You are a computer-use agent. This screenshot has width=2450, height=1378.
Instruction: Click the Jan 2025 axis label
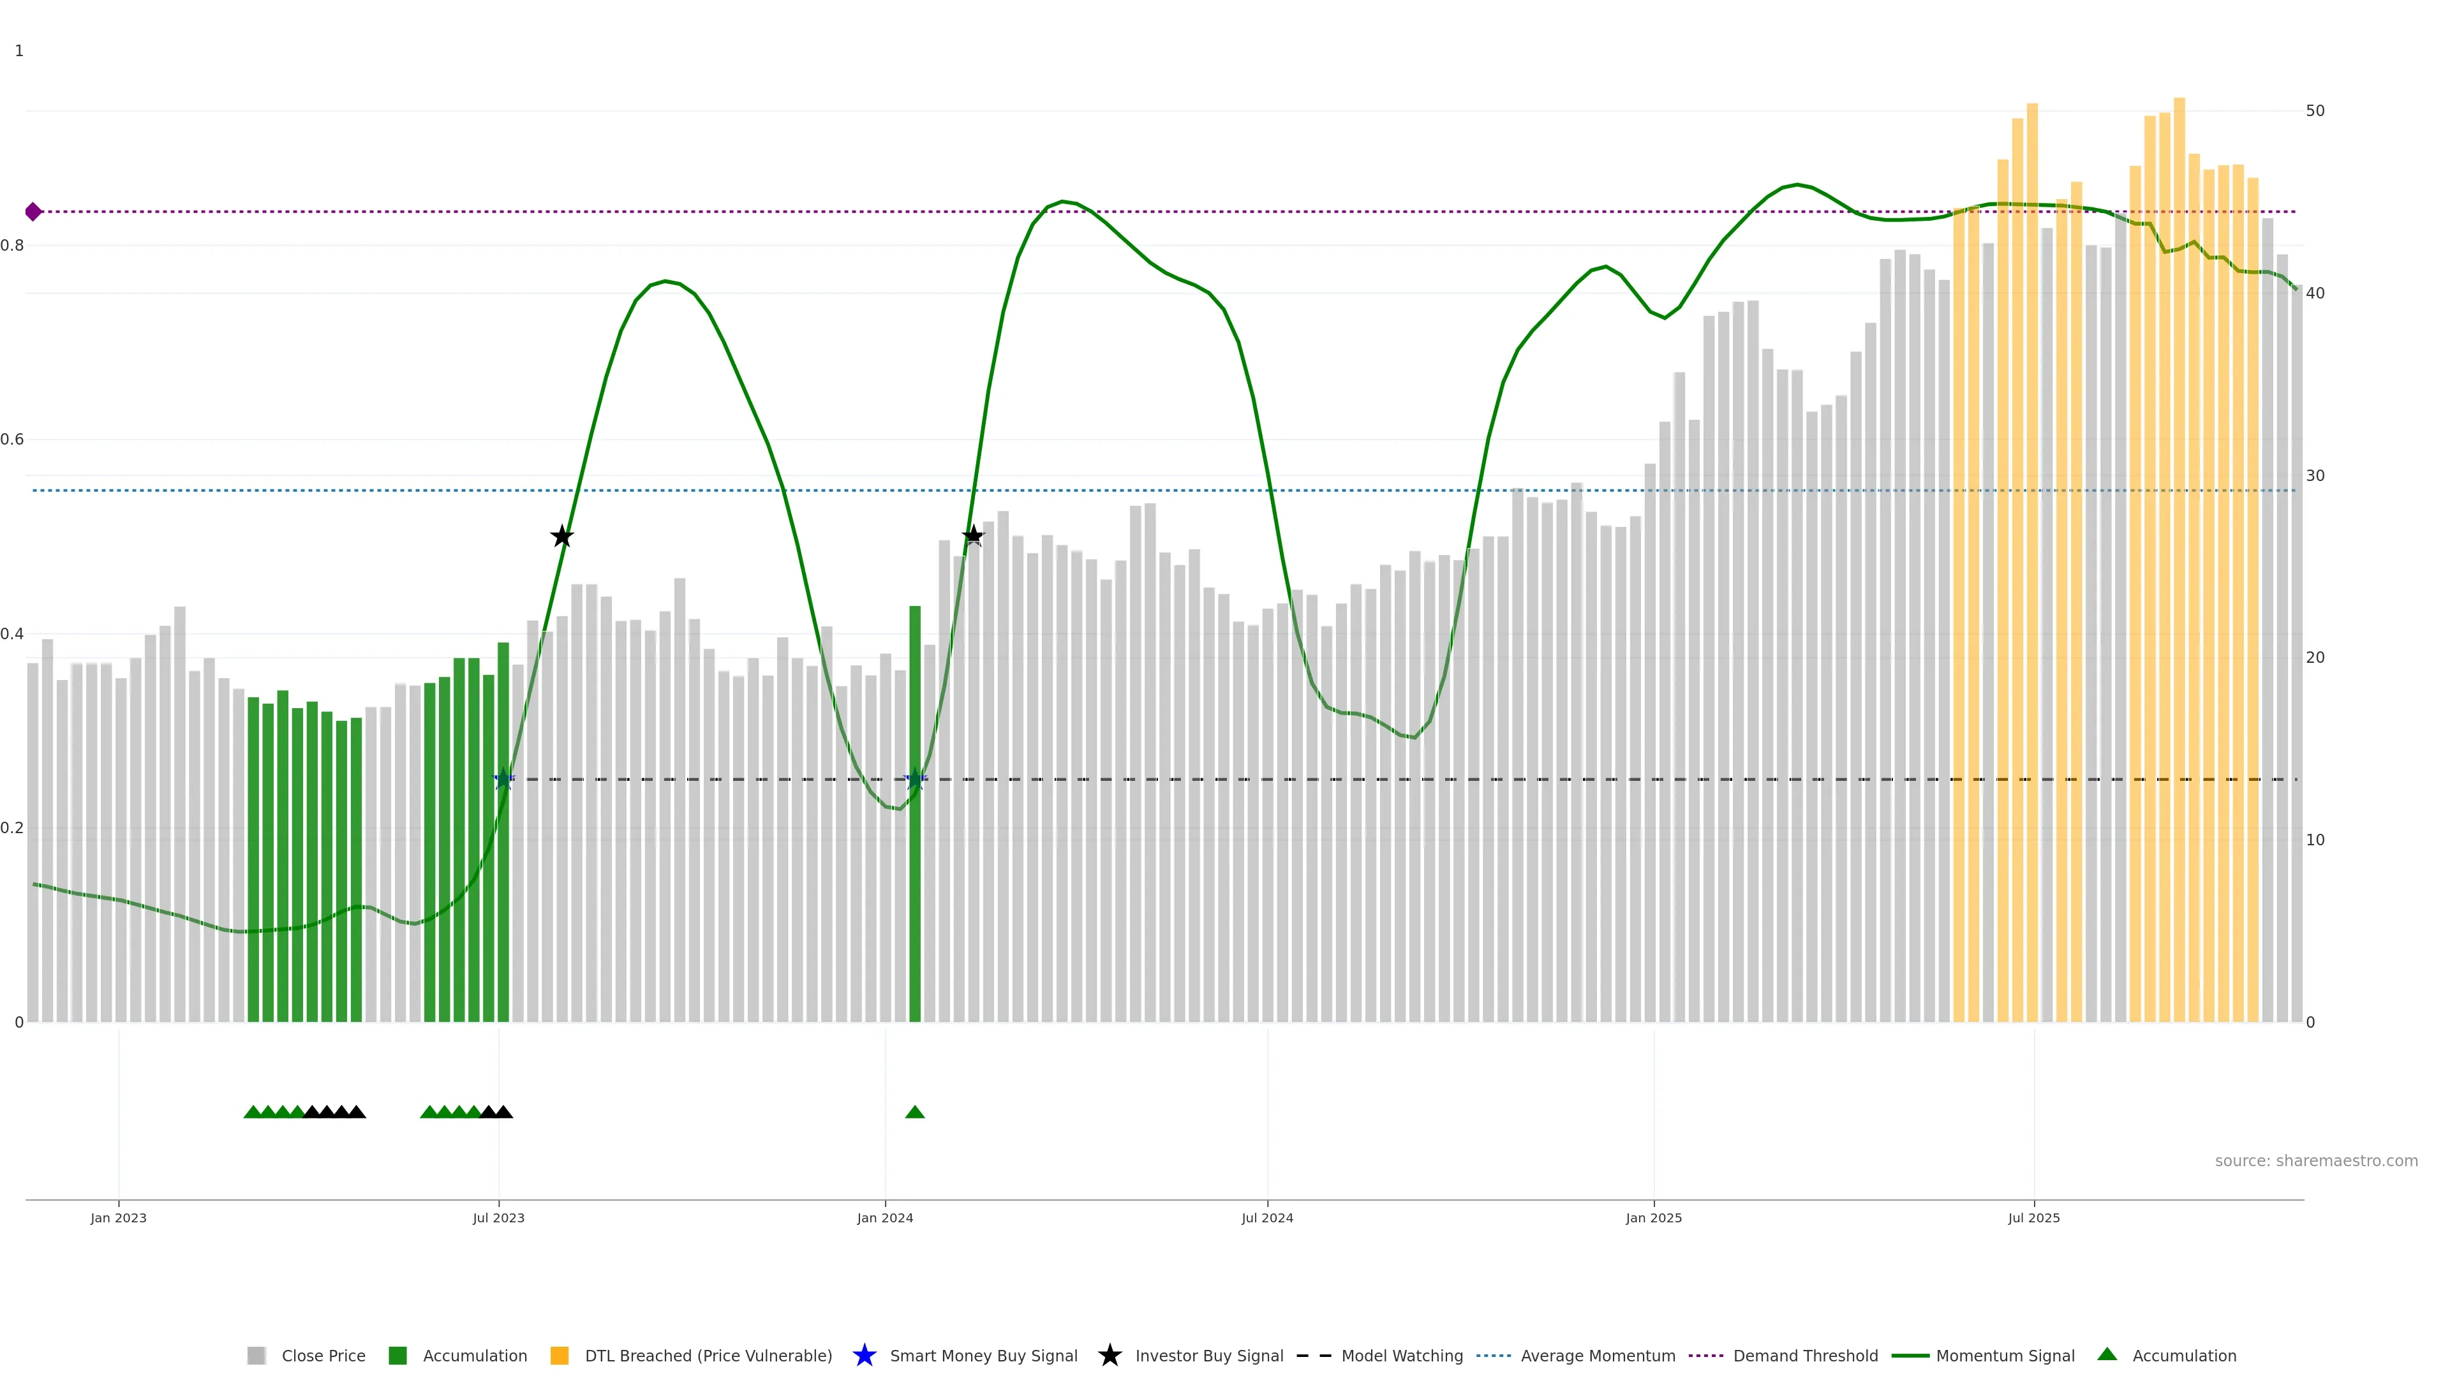pos(1653,1217)
